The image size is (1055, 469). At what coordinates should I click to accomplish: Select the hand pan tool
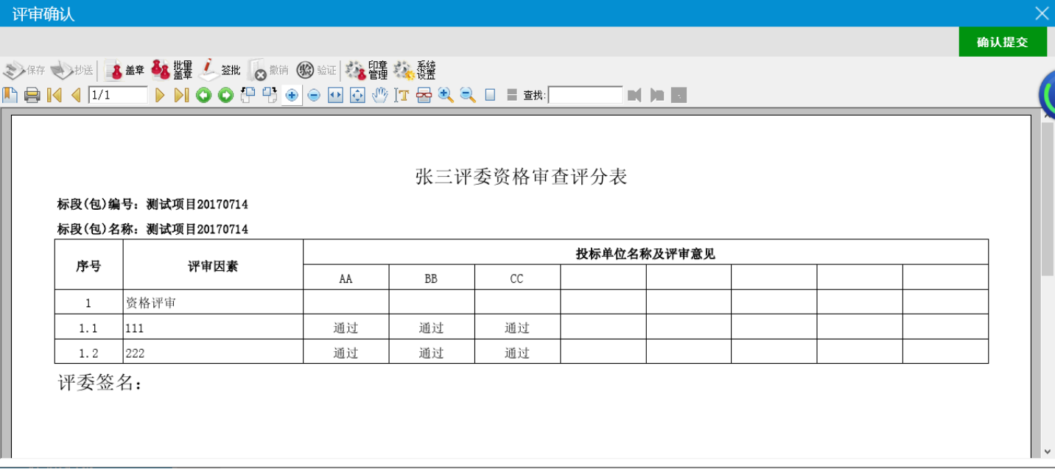click(x=379, y=95)
